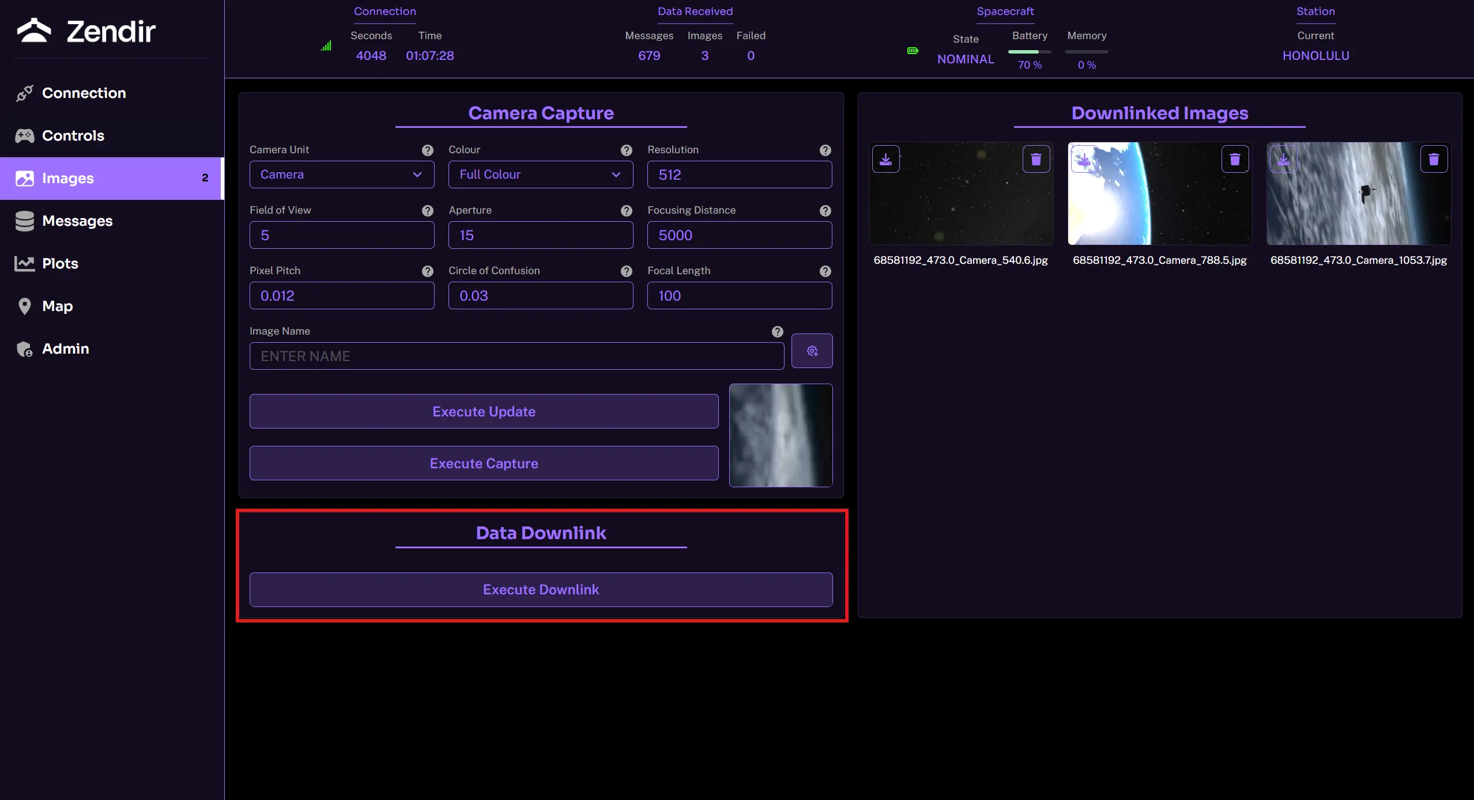Viewport: 1474px width, 800px height.
Task: Download the Camera_1053.7.jpg image
Action: tap(1283, 160)
